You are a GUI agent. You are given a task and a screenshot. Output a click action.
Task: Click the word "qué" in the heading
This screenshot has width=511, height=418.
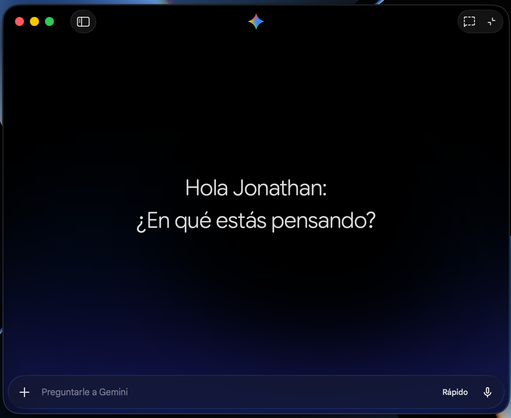193,221
